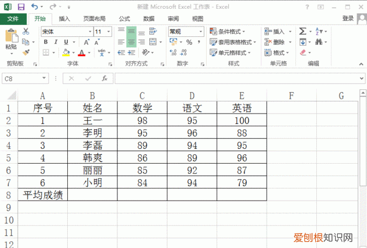Click the accounting number format icon

point(174,42)
